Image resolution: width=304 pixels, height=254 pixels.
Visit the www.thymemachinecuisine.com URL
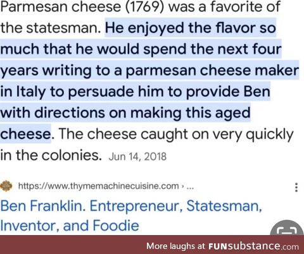coord(98,186)
